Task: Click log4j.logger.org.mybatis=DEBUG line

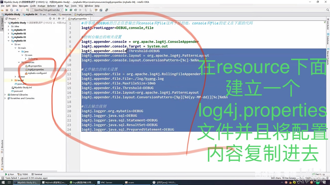Action: 112,111
